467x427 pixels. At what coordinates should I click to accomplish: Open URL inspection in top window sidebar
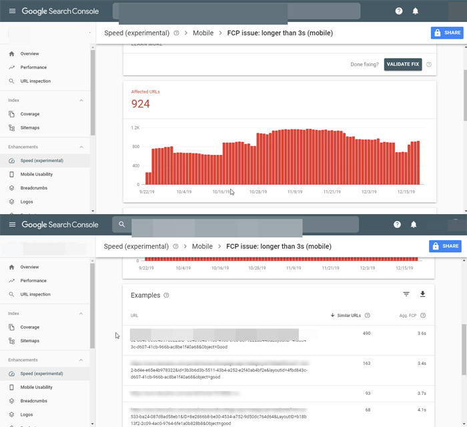tap(45, 81)
